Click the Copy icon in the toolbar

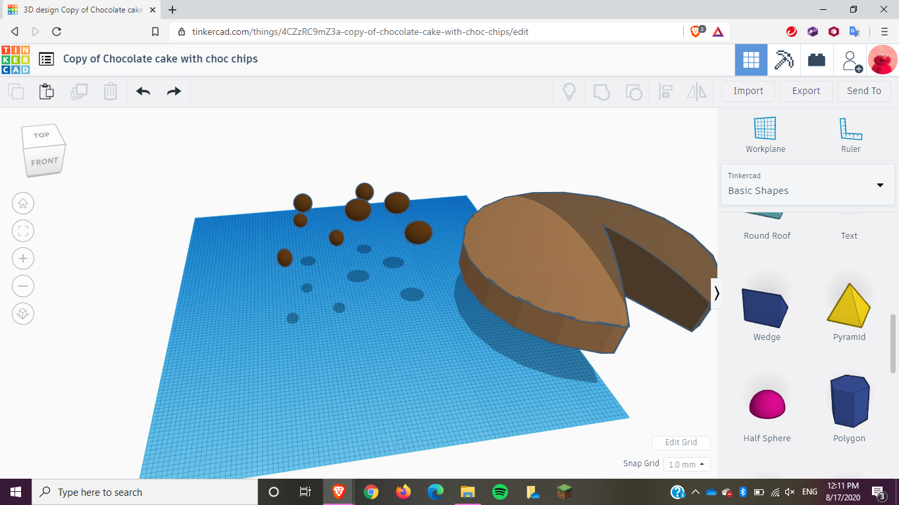click(x=16, y=91)
